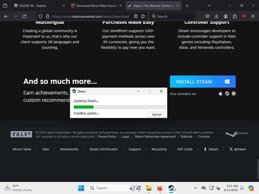259x194 pixels.
Task: Close the Steam updater dialog
Action: (161, 91)
